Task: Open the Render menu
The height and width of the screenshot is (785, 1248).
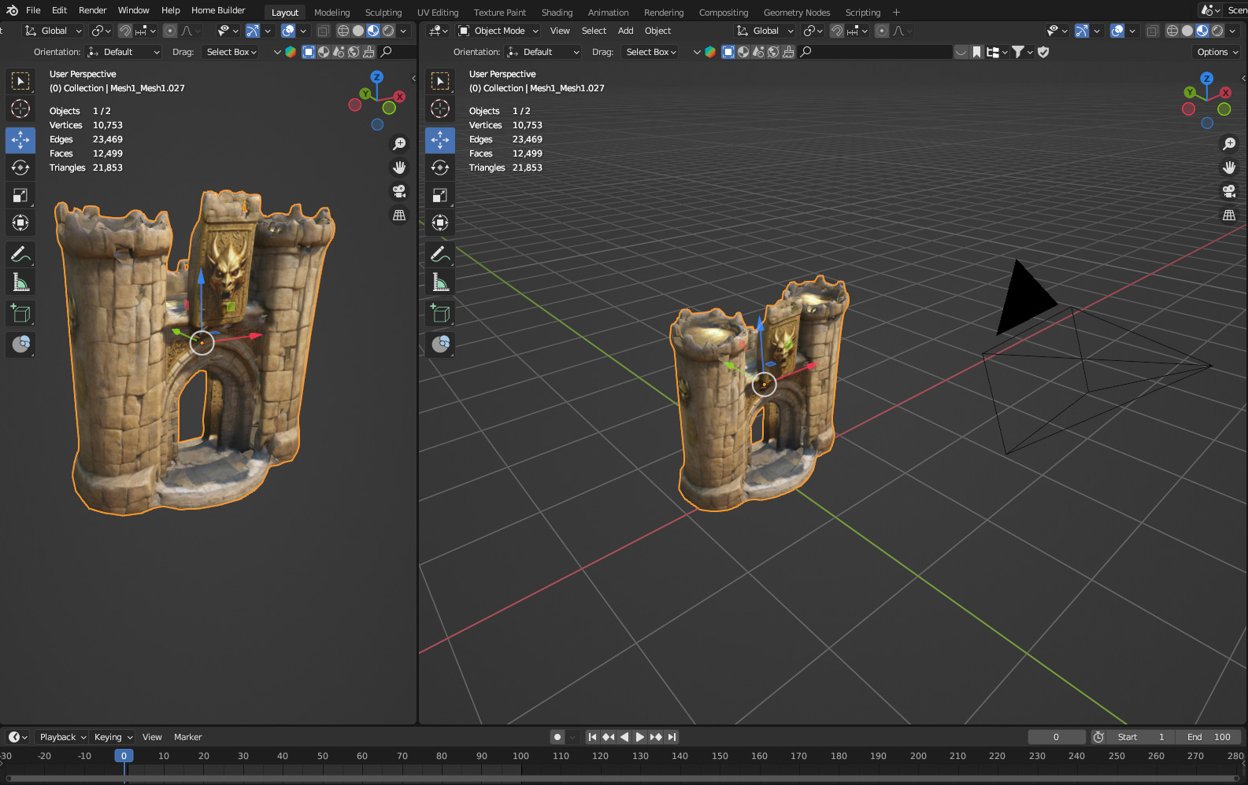Action: tap(93, 10)
